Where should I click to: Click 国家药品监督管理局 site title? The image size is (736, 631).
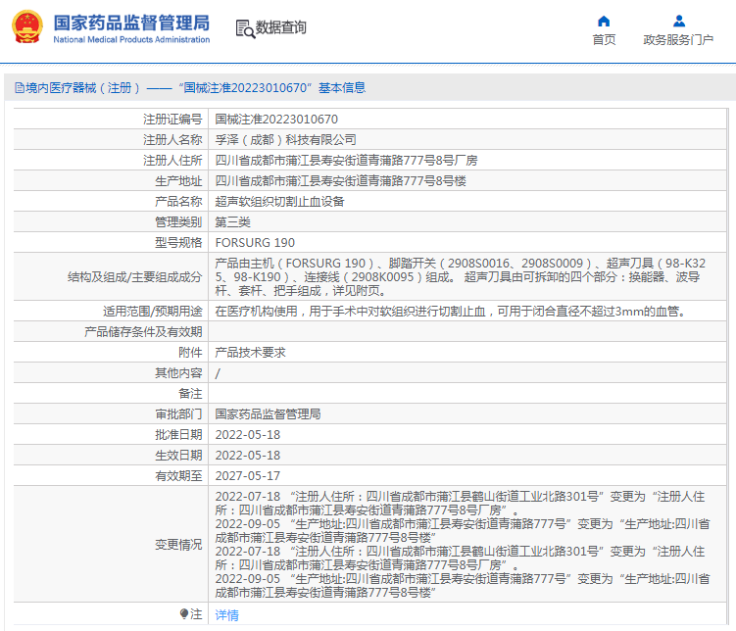[132, 23]
